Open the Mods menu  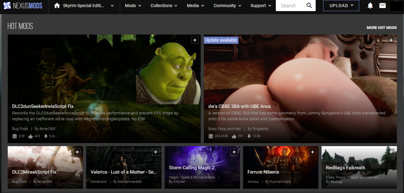(133, 6)
